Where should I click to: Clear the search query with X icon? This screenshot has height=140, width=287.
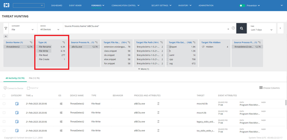coord(228,29)
